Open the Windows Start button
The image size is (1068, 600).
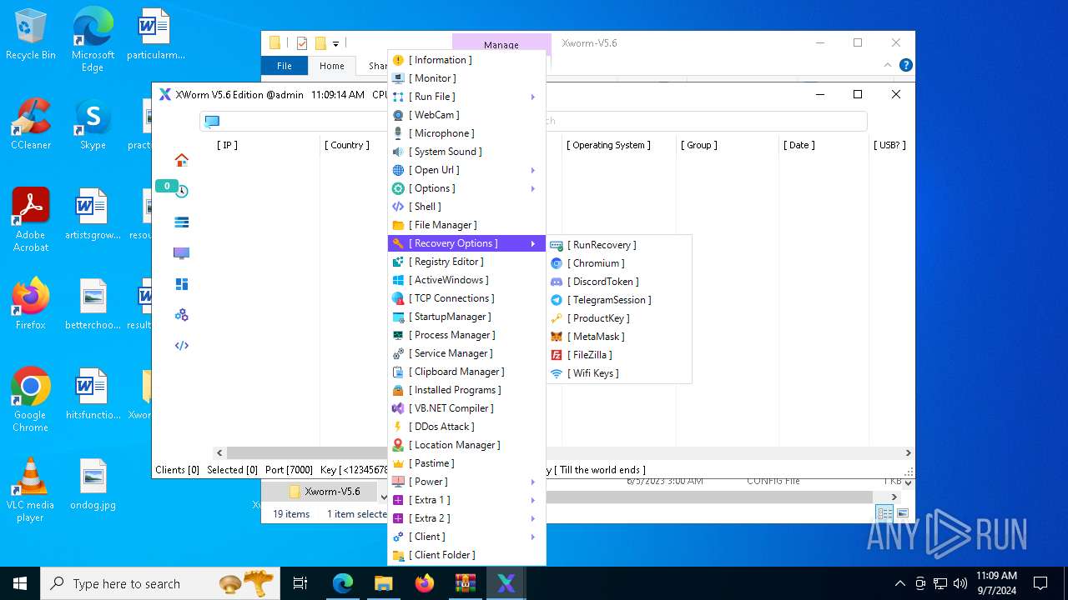(20, 583)
